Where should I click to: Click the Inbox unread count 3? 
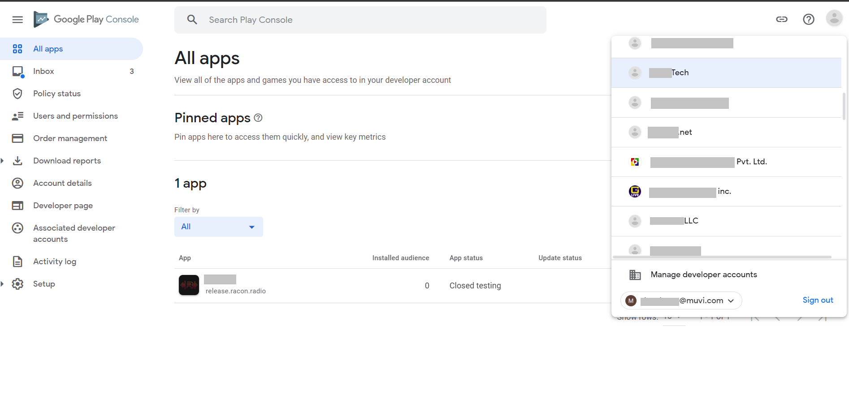132,71
